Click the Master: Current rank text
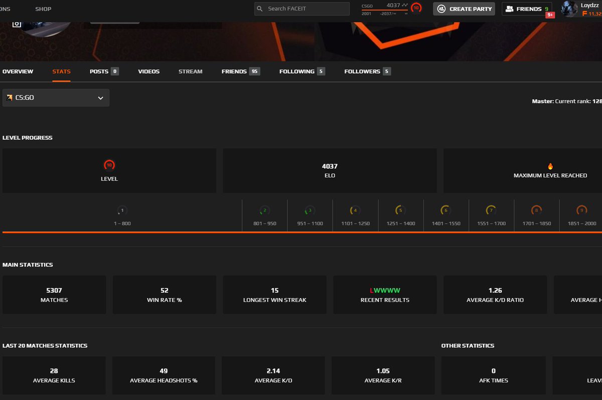 point(567,101)
